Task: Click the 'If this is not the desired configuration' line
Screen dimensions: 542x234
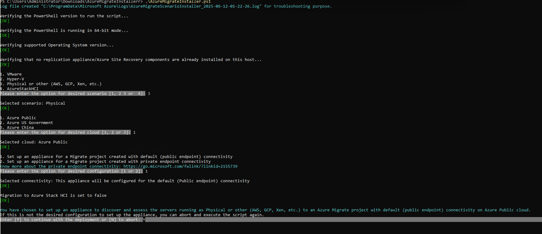Action: click(132, 215)
